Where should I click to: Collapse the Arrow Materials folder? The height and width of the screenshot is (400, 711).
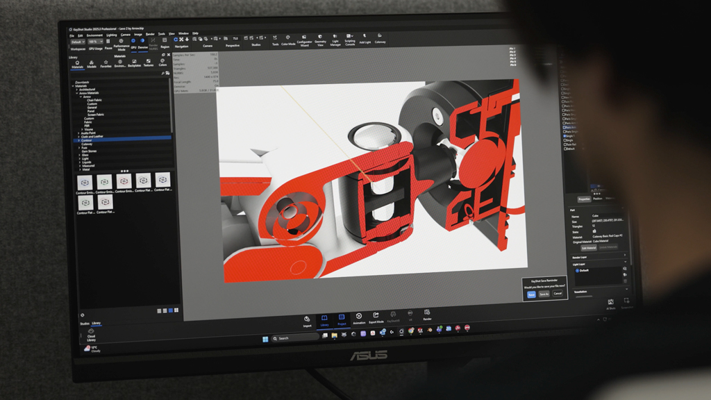(77, 93)
